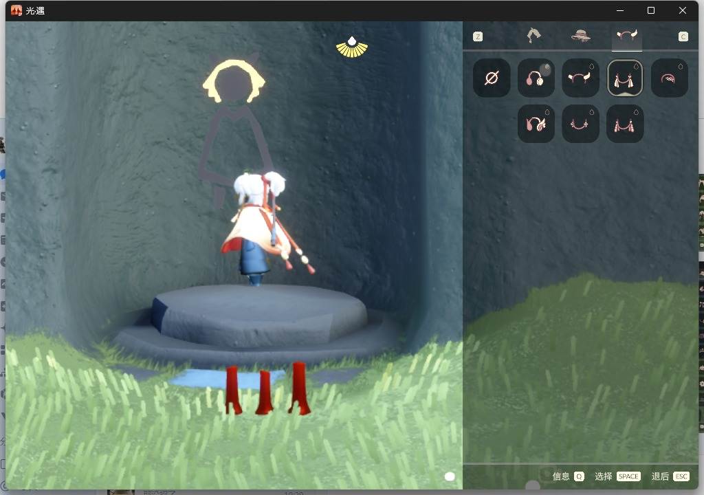This screenshot has height=495, width=704.
Task: Open the horn headband accessory tab
Action: [x=627, y=36]
